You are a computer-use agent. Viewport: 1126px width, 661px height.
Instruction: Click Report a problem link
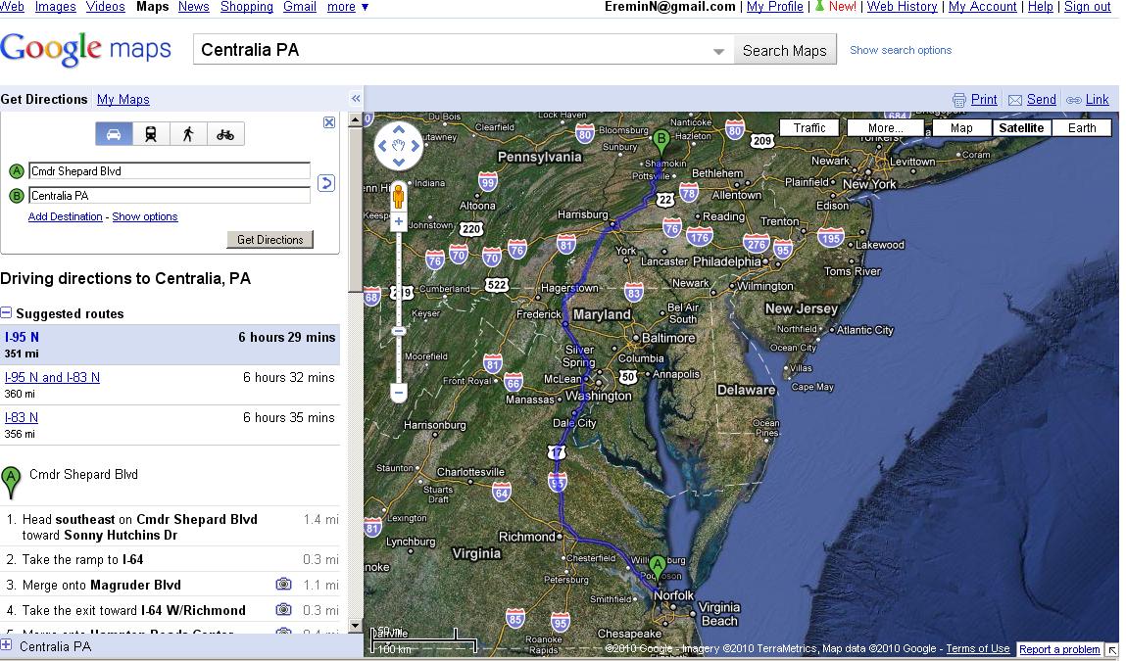[x=1059, y=649]
